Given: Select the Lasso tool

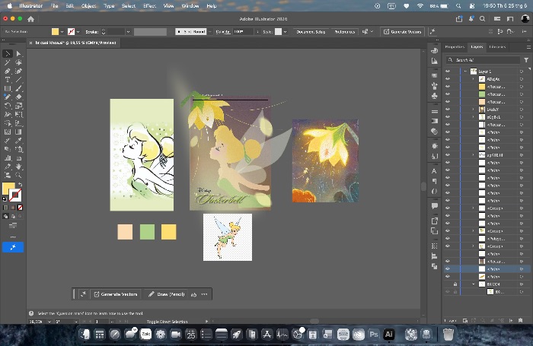Looking at the screenshot, I should coord(18,62).
